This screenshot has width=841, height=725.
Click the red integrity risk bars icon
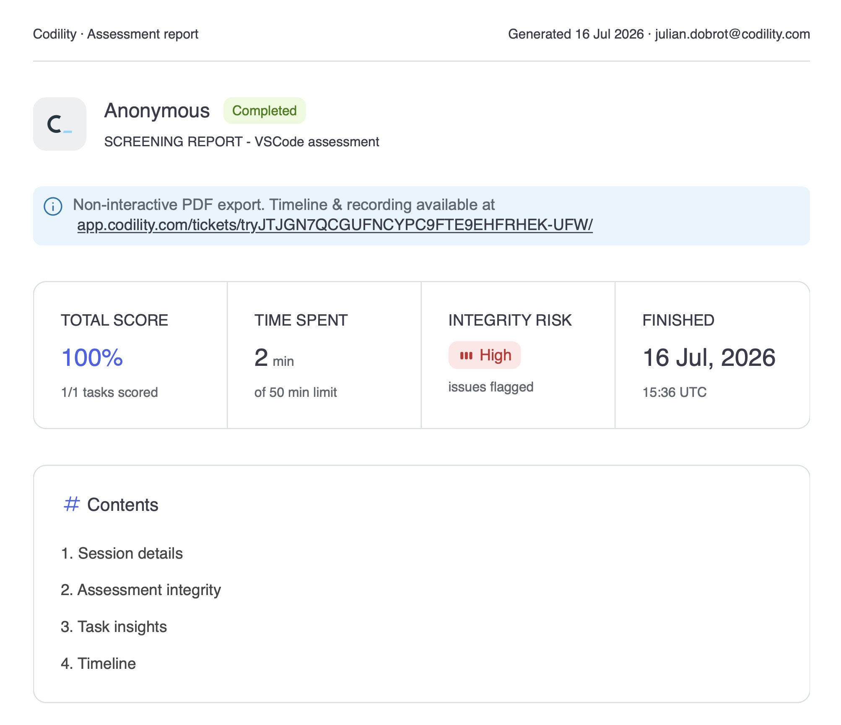point(466,356)
